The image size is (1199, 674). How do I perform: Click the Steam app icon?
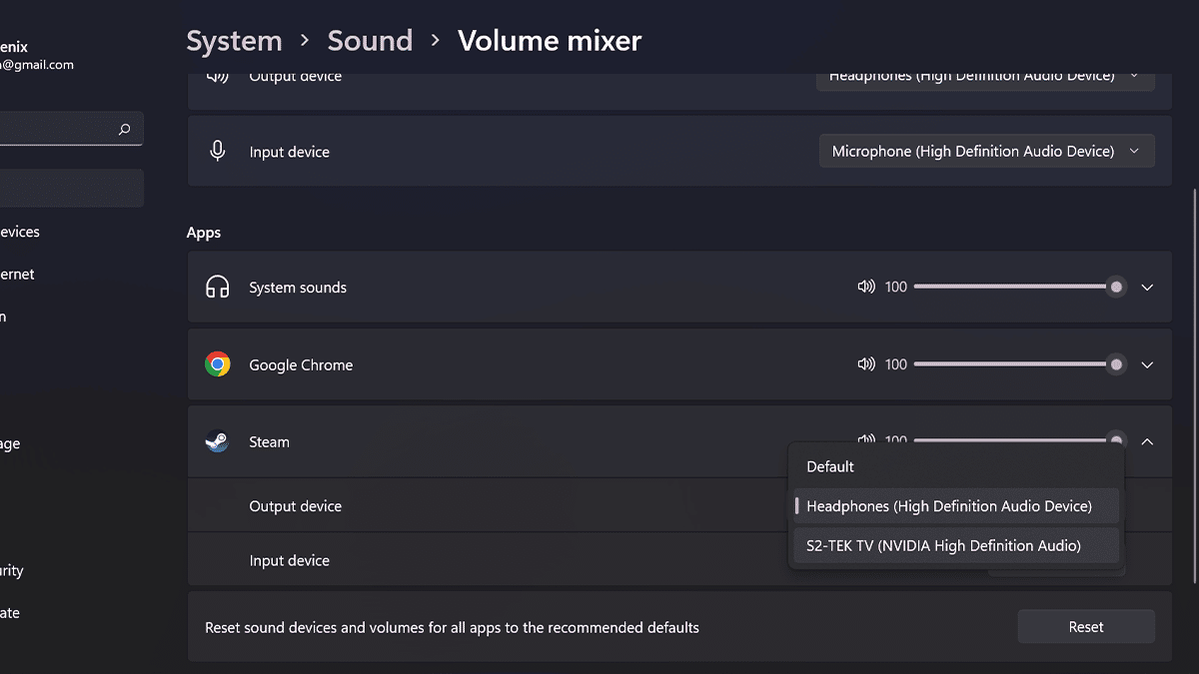[218, 441]
